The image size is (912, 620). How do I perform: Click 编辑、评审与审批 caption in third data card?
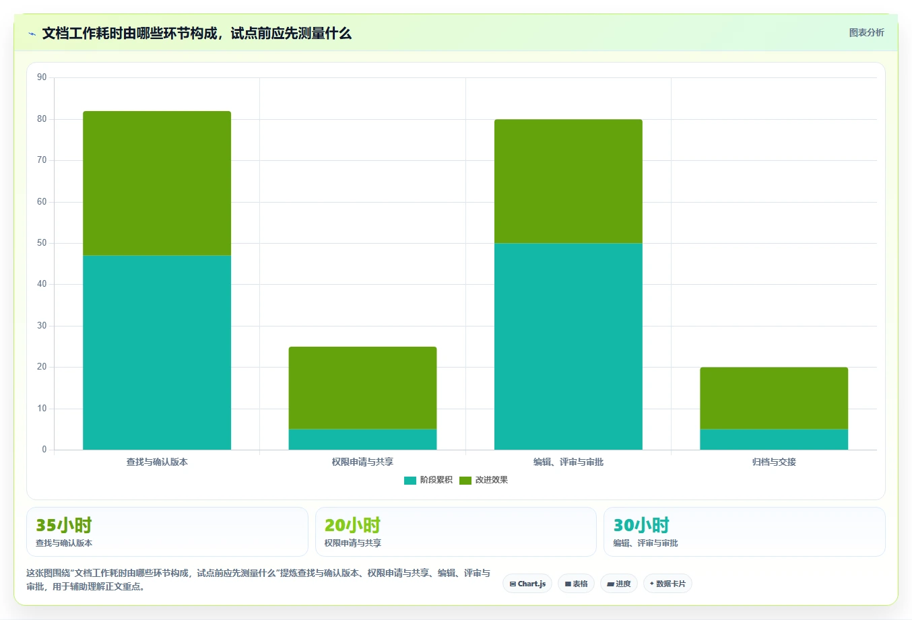click(645, 543)
